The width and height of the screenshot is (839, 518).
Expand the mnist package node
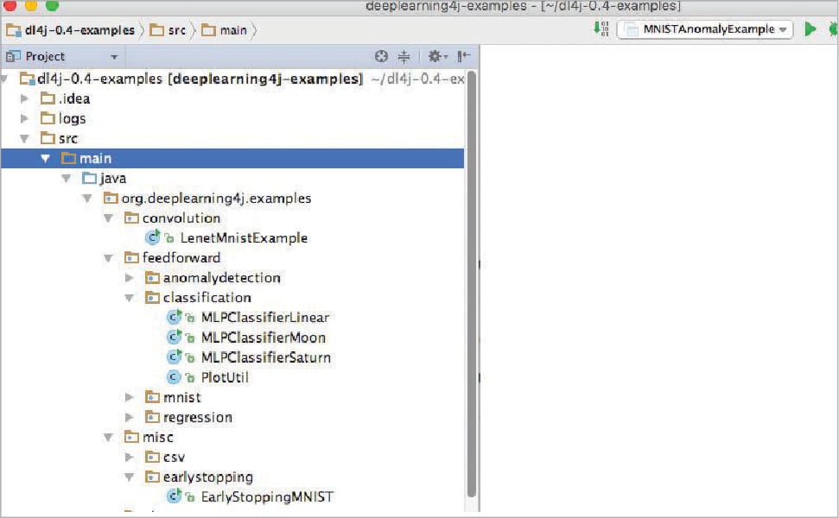(130, 397)
